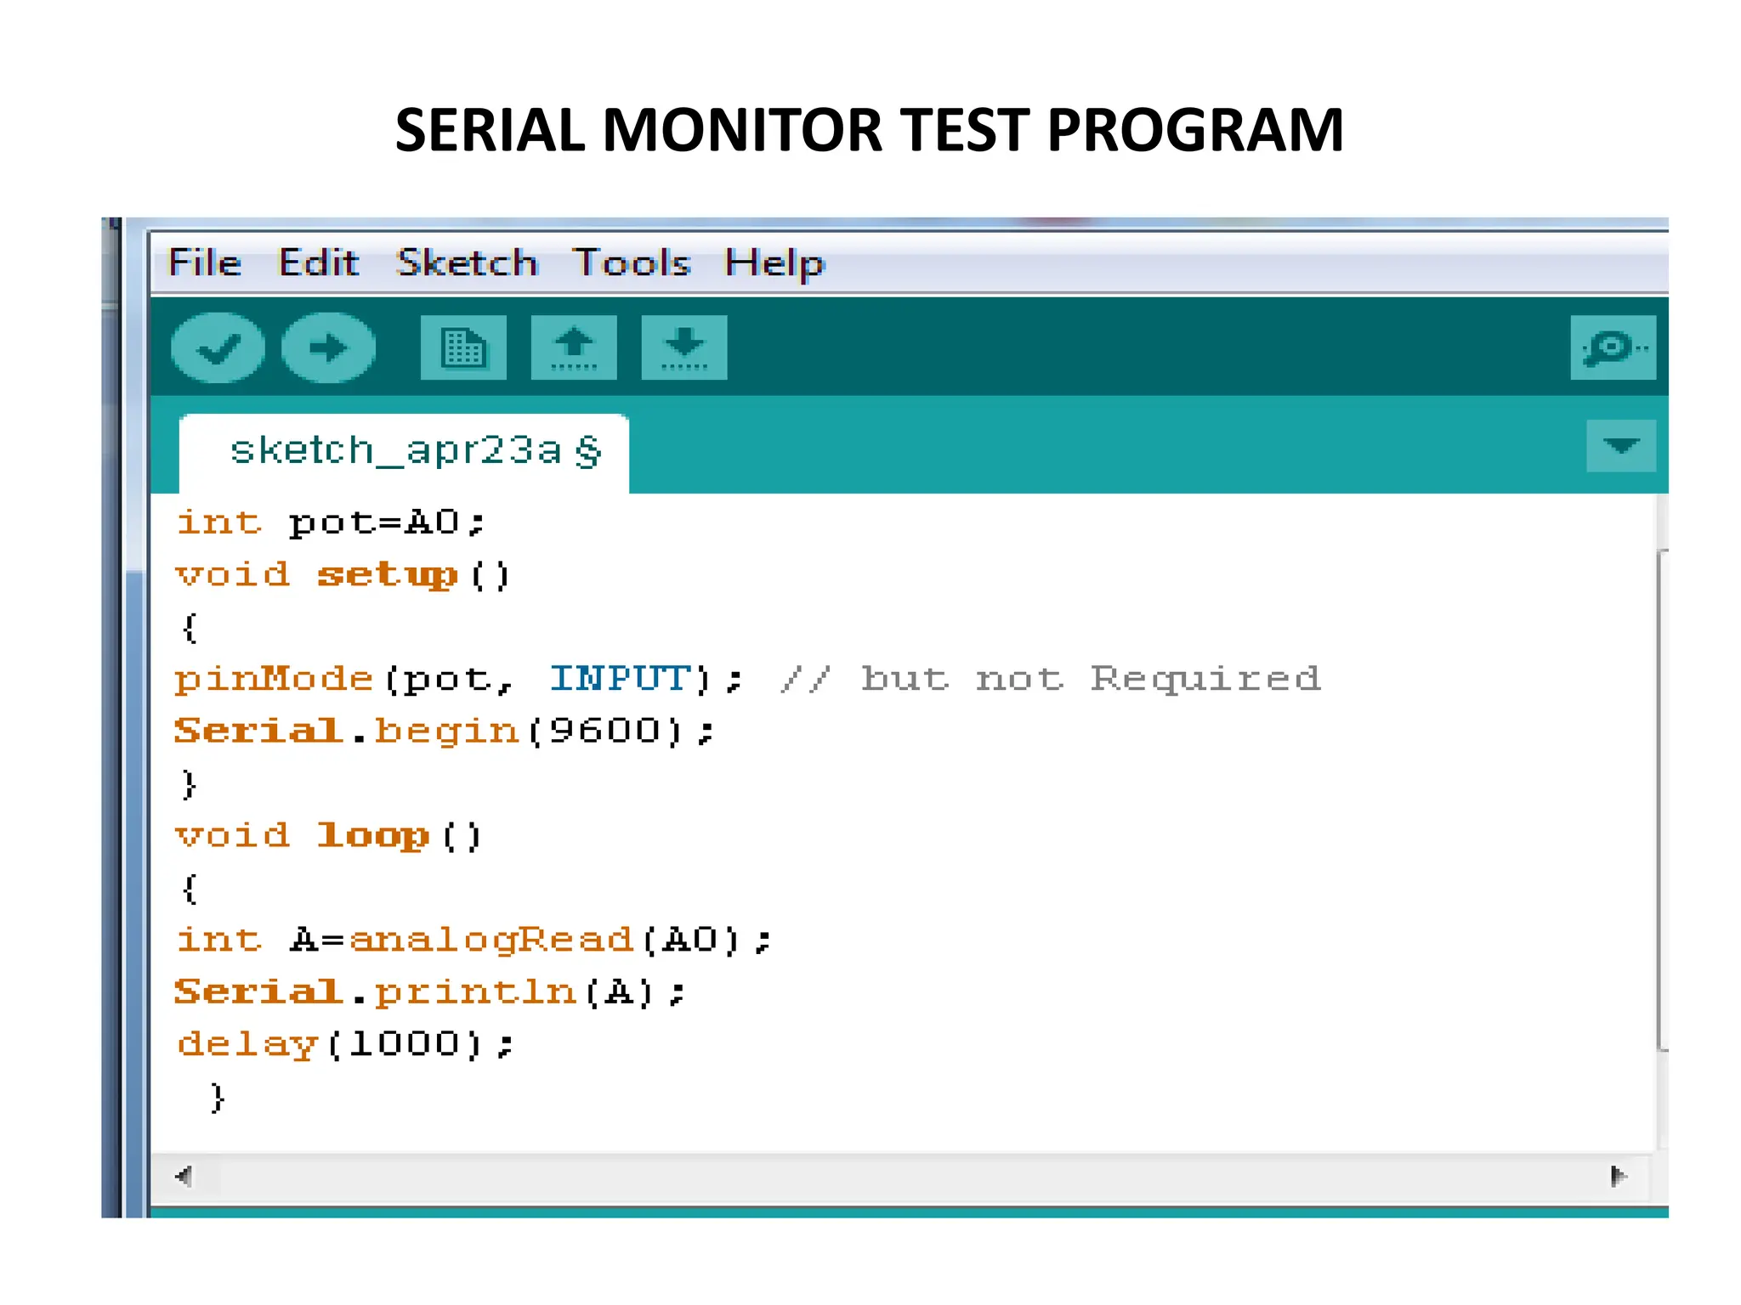Expand the tab options dropdown arrow
The width and height of the screenshot is (1741, 1305).
click(x=1620, y=445)
